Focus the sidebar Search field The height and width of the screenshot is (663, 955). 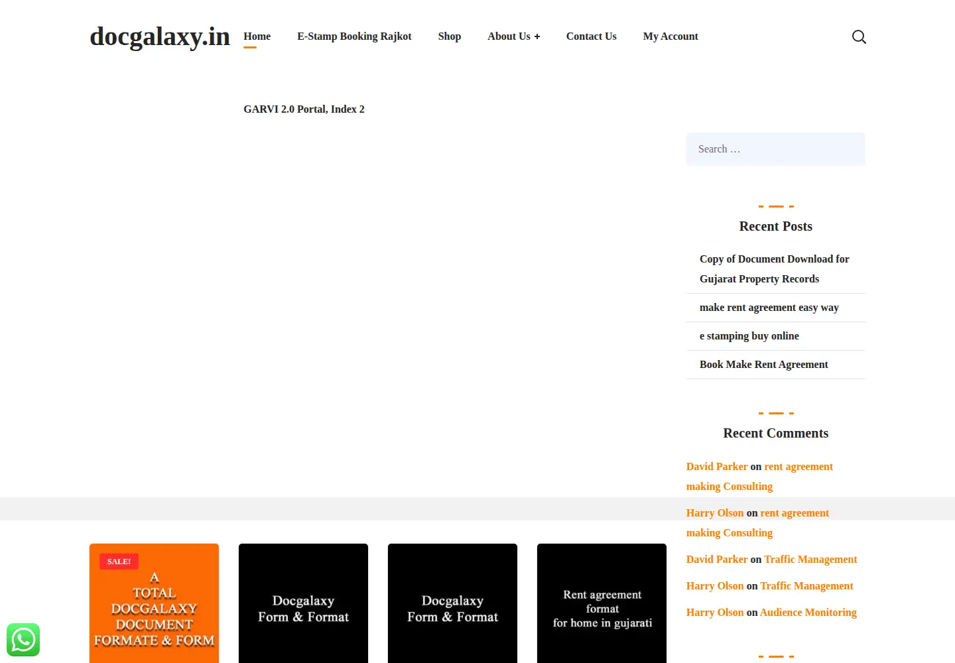(775, 149)
